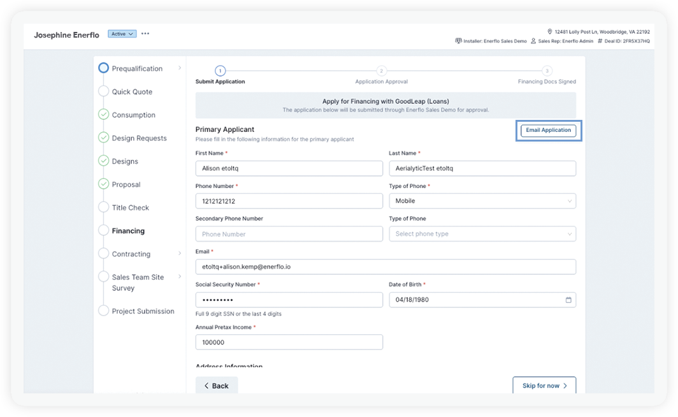This screenshot has width=678, height=417.
Task: Open the Active status dropdown
Action: (122, 34)
